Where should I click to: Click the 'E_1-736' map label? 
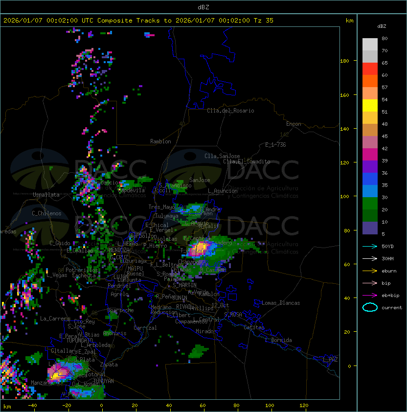275,145
